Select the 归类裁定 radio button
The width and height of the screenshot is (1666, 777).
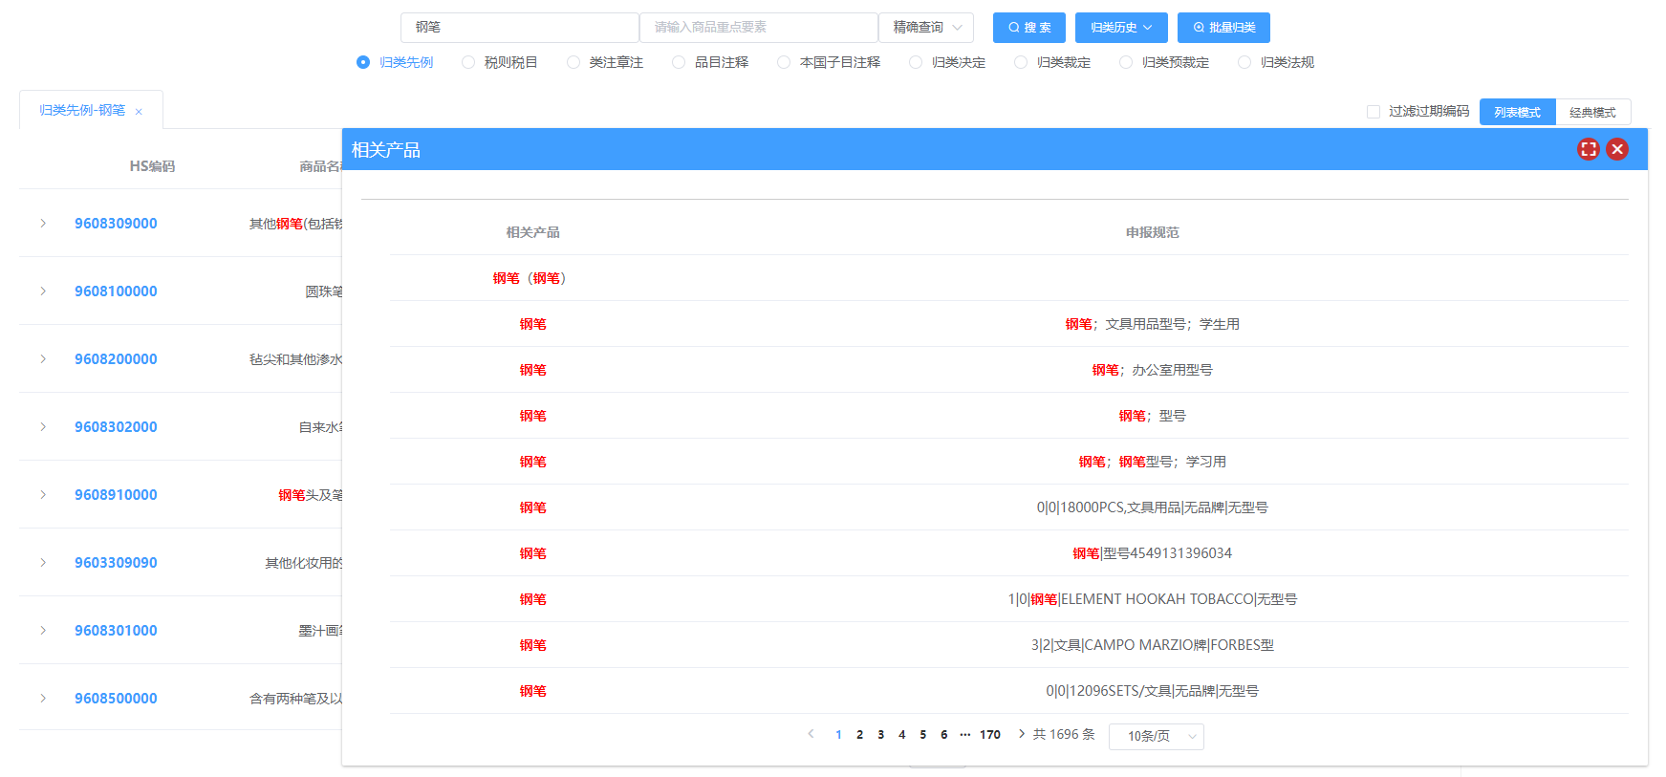(x=1021, y=62)
